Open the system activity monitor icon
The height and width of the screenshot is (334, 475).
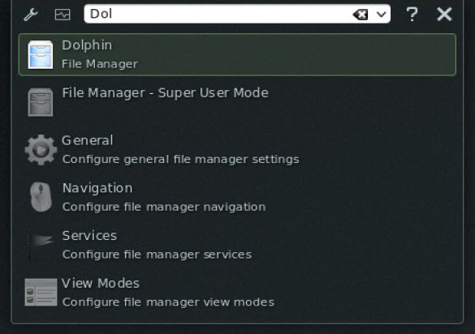pos(63,15)
